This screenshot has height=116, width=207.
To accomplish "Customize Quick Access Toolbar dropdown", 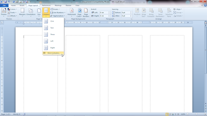I will (x=30, y=2).
